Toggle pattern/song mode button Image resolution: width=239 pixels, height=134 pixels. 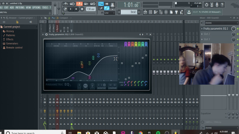pyautogui.click(x=65, y=9)
